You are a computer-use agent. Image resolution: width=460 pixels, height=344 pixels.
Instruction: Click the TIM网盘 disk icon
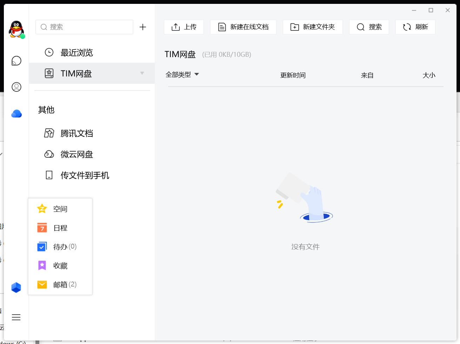pyautogui.click(x=49, y=73)
